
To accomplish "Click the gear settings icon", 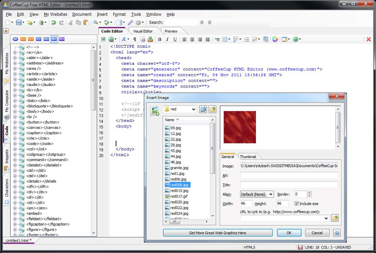I will click(x=138, y=23).
